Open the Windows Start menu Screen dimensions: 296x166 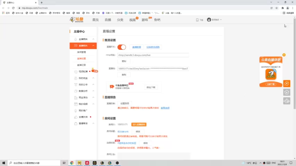point(4,163)
